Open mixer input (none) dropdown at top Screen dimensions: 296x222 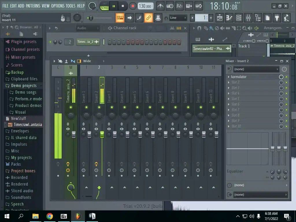click(x=256, y=69)
